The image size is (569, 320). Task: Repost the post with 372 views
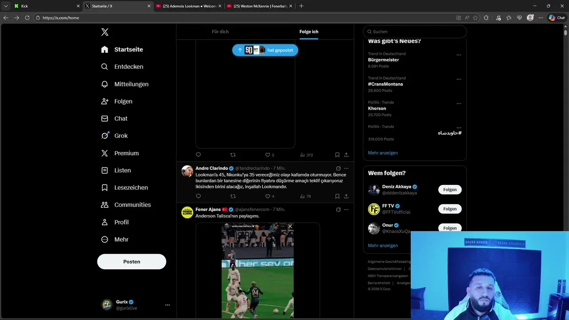(x=233, y=155)
